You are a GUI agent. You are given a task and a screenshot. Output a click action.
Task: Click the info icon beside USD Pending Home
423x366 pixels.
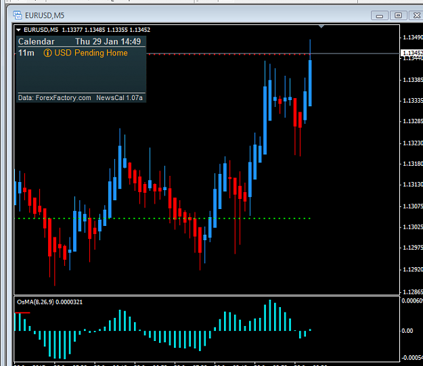coord(47,53)
